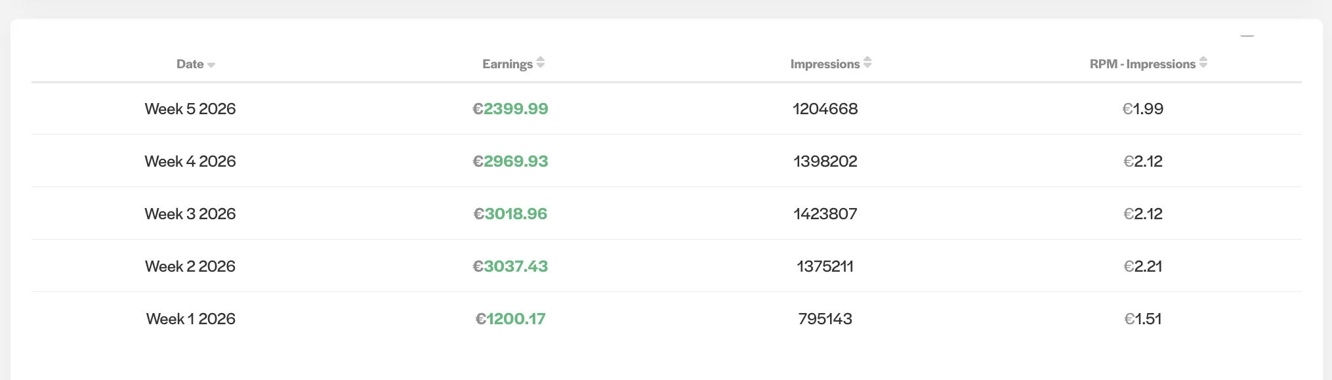
Task: Select the Week 2 2026 row label
Action: pyautogui.click(x=190, y=266)
